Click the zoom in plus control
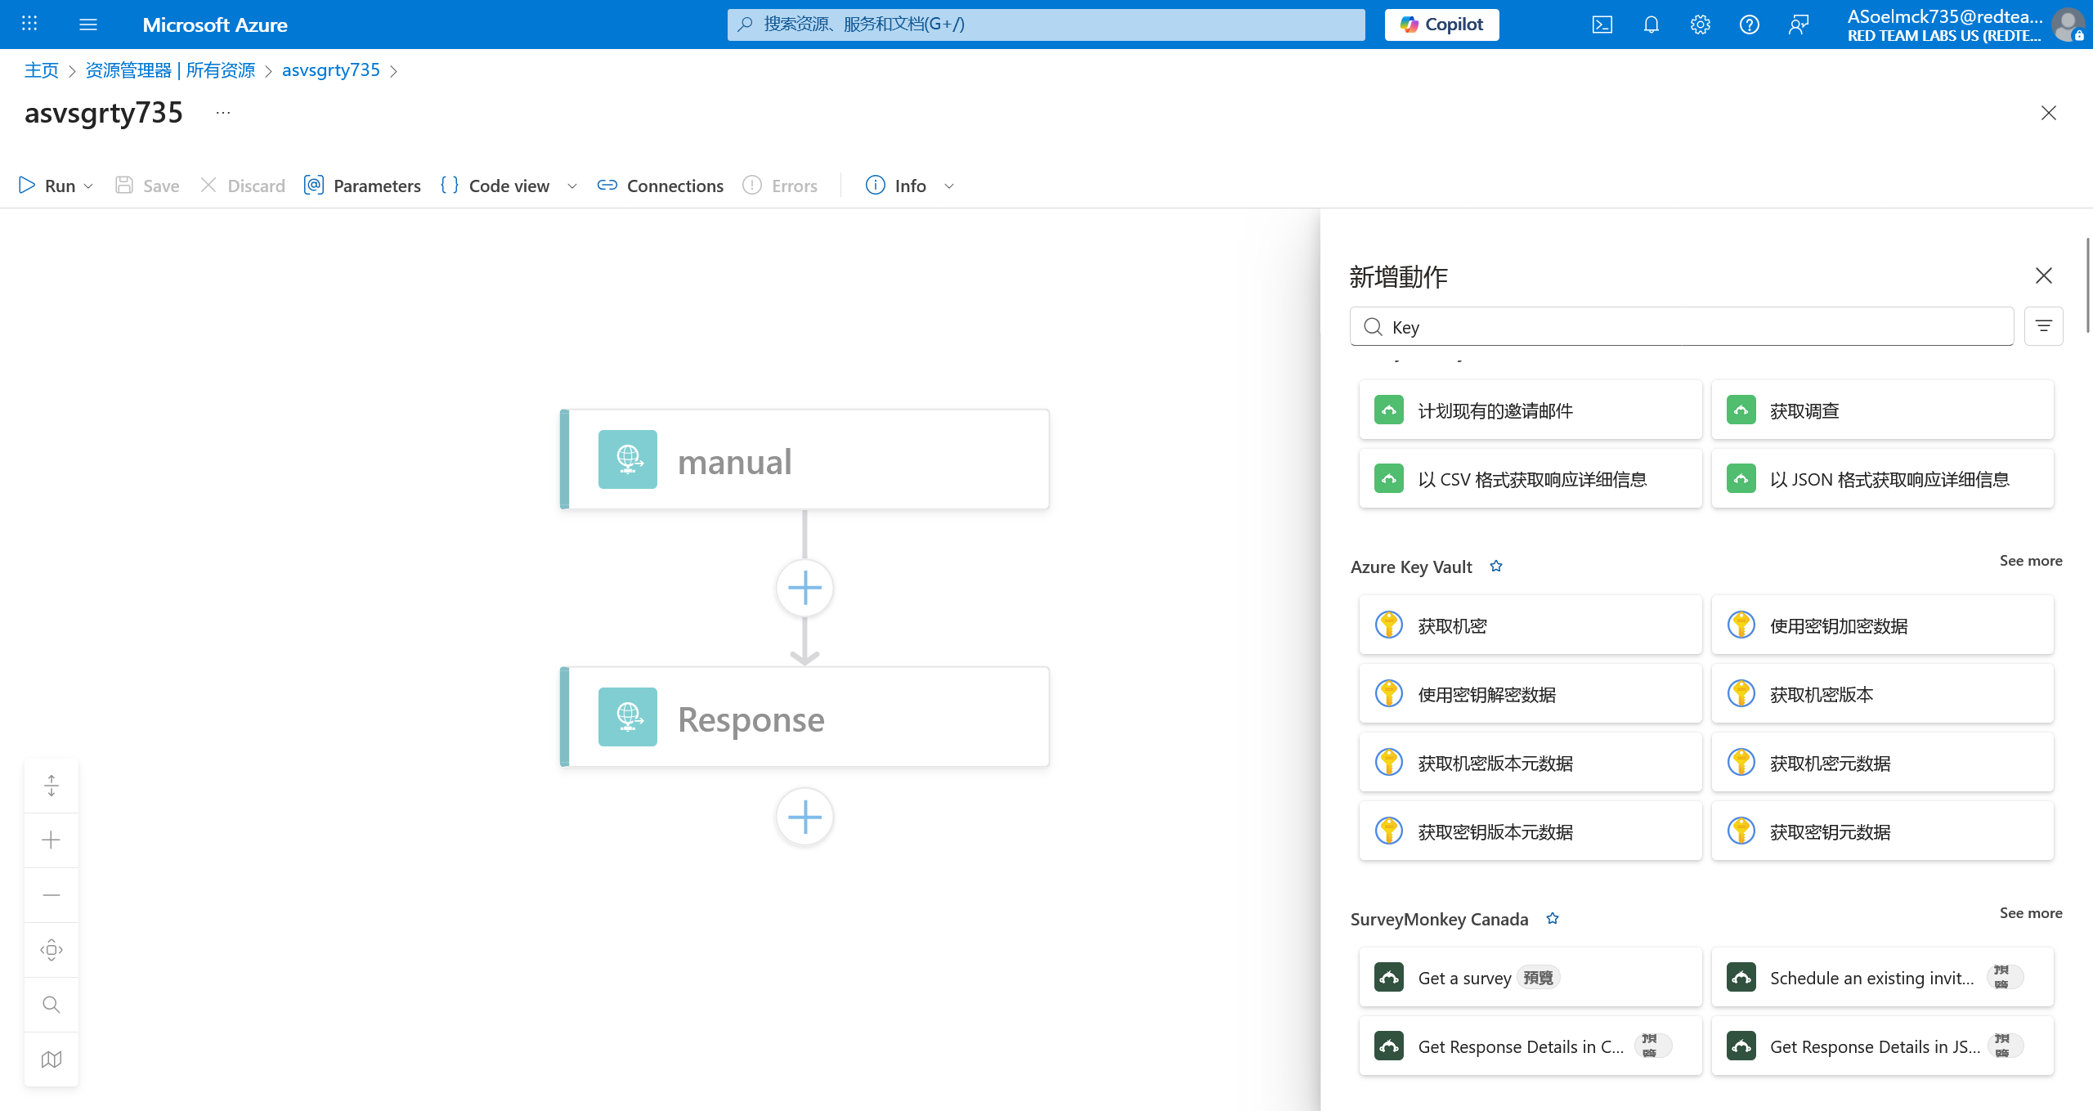 pos(52,840)
